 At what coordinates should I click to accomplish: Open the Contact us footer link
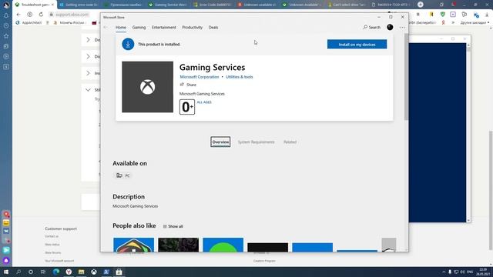pos(52,236)
